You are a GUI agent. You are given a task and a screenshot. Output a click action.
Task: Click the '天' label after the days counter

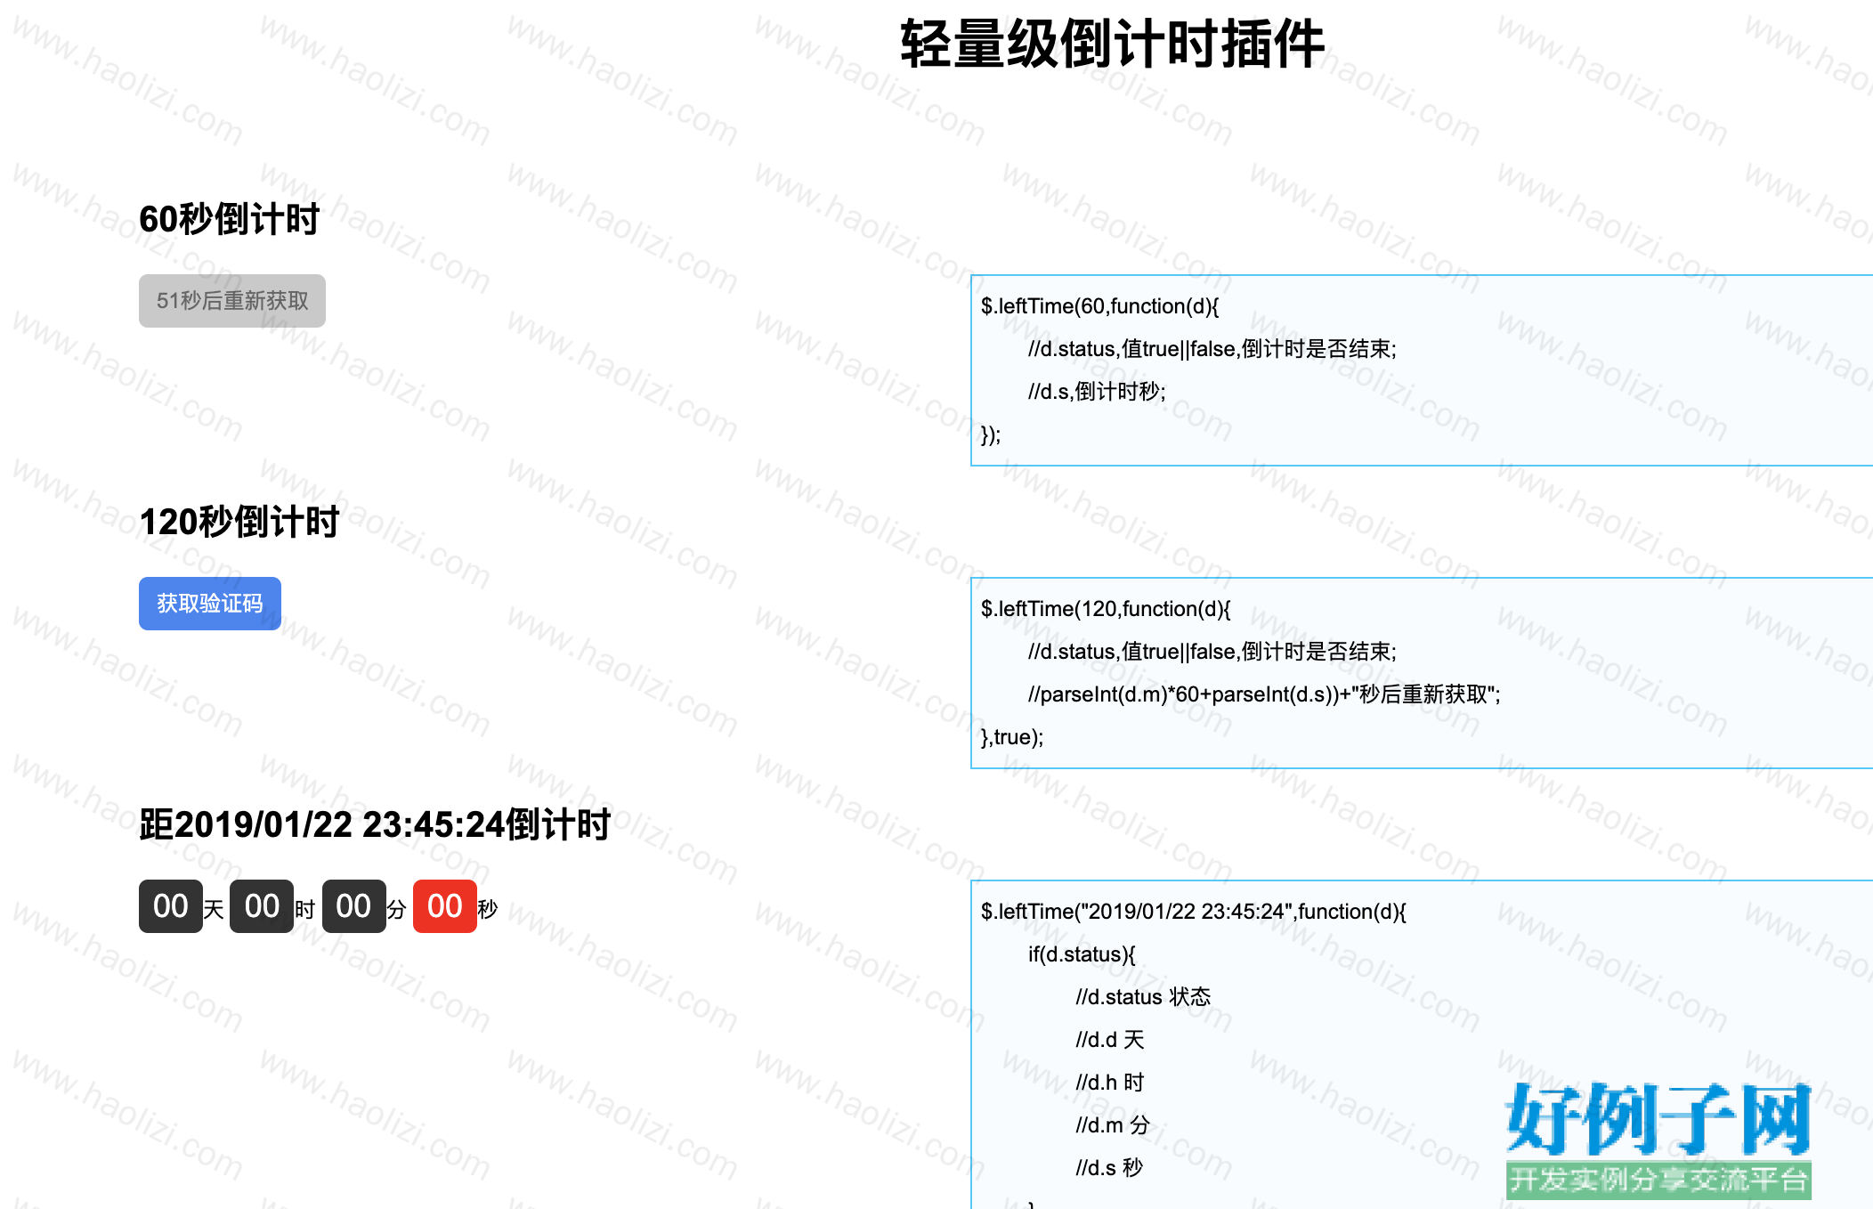coord(214,909)
